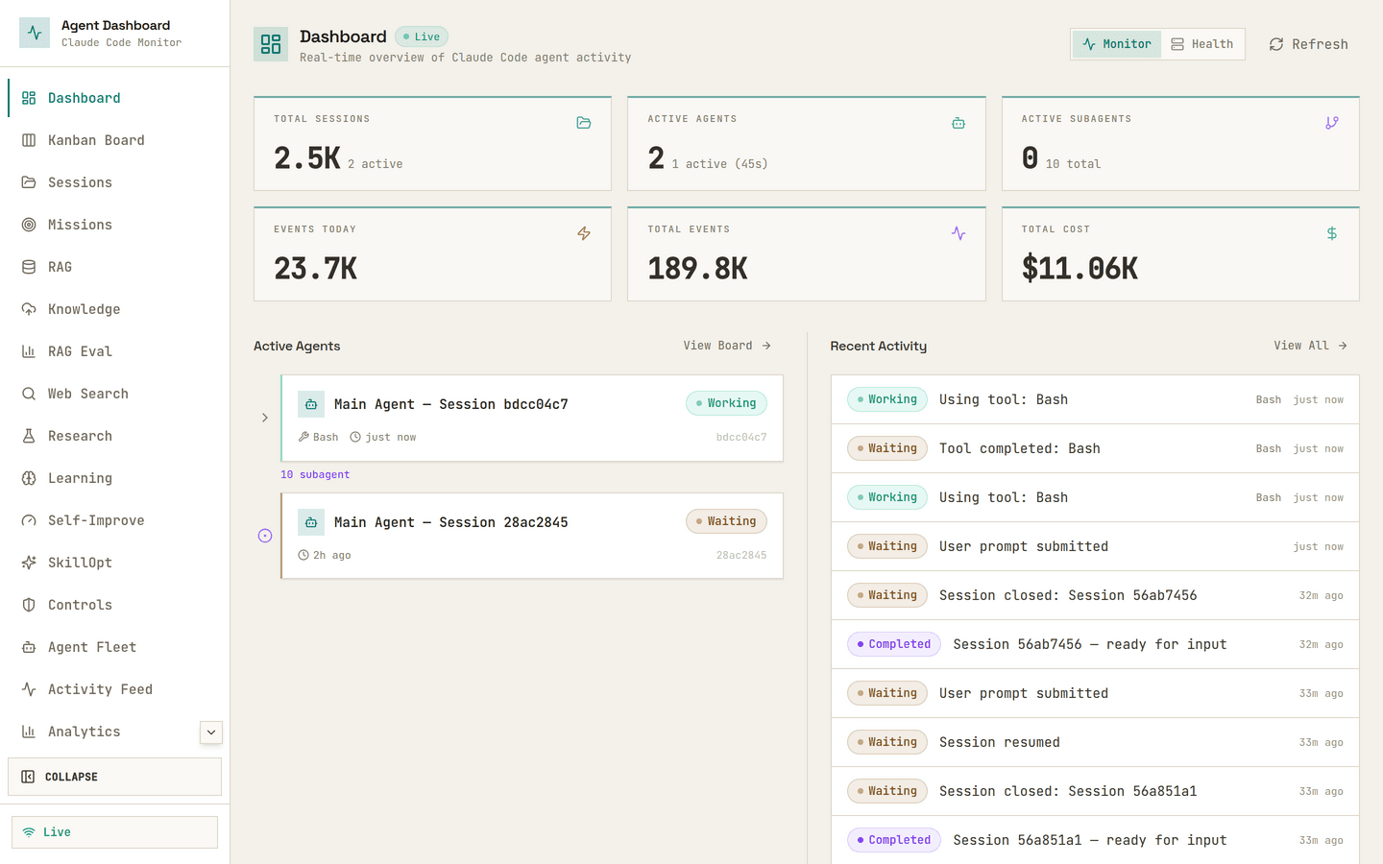Click the robot icon in Active Agents card
Image resolution: width=1383 pixels, height=864 pixels.
[958, 123]
